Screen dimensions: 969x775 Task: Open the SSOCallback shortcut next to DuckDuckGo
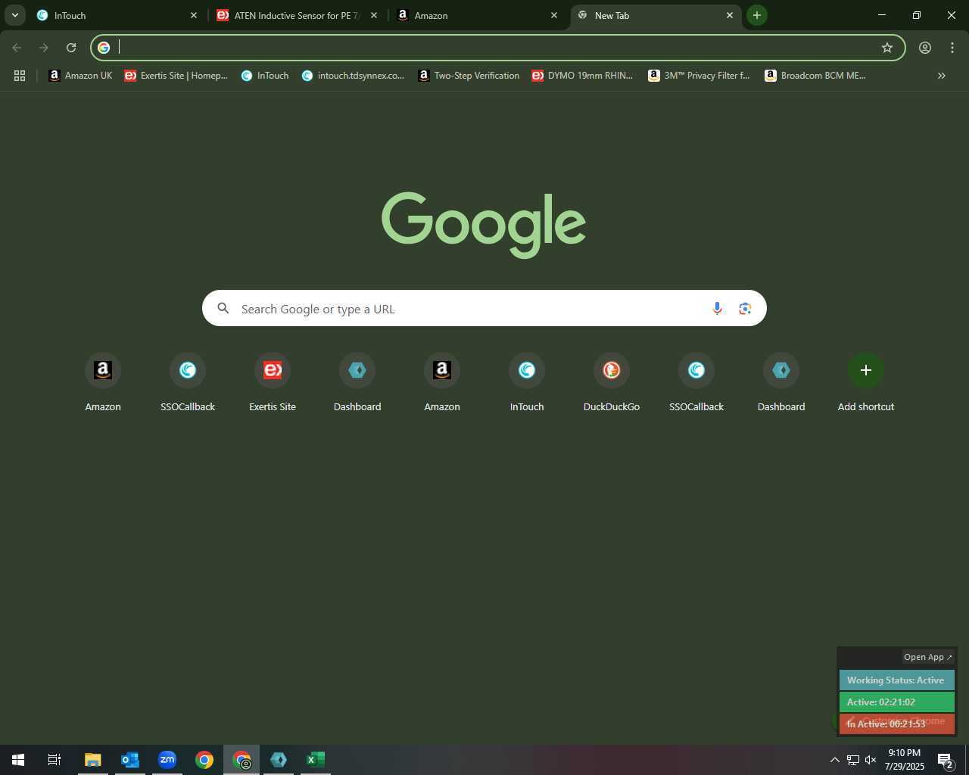pyautogui.click(x=696, y=384)
